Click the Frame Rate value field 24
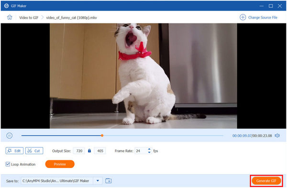 pyautogui.click(x=141, y=151)
